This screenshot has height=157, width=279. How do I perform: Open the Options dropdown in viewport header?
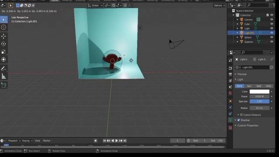click(219, 6)
